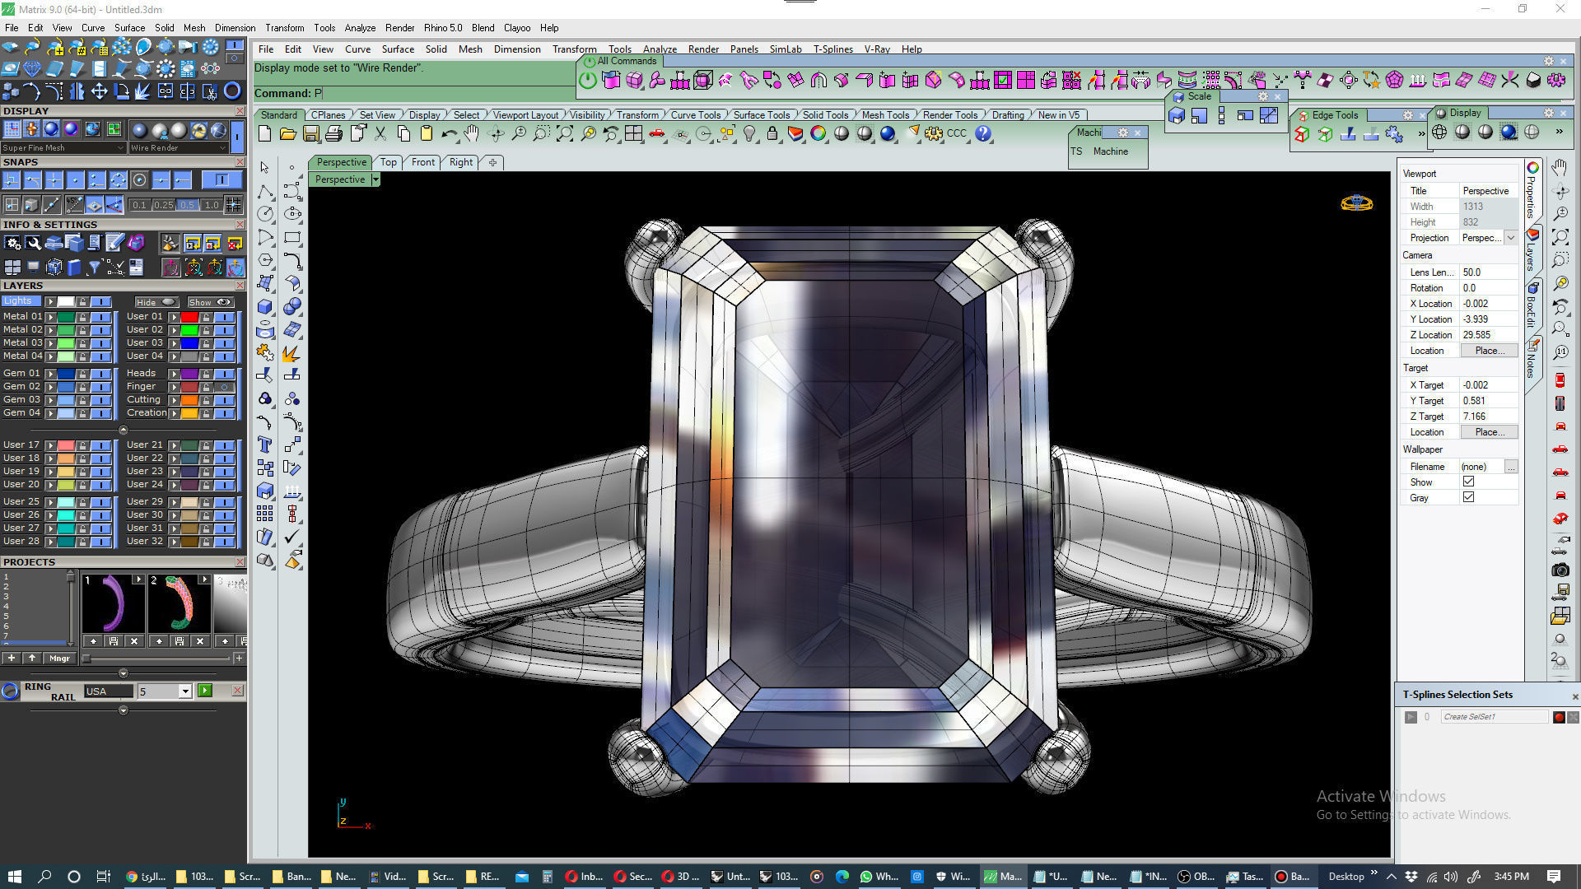Expand project 1 thumbnail play arrow
1581x889 pixels.
(138, 579)
